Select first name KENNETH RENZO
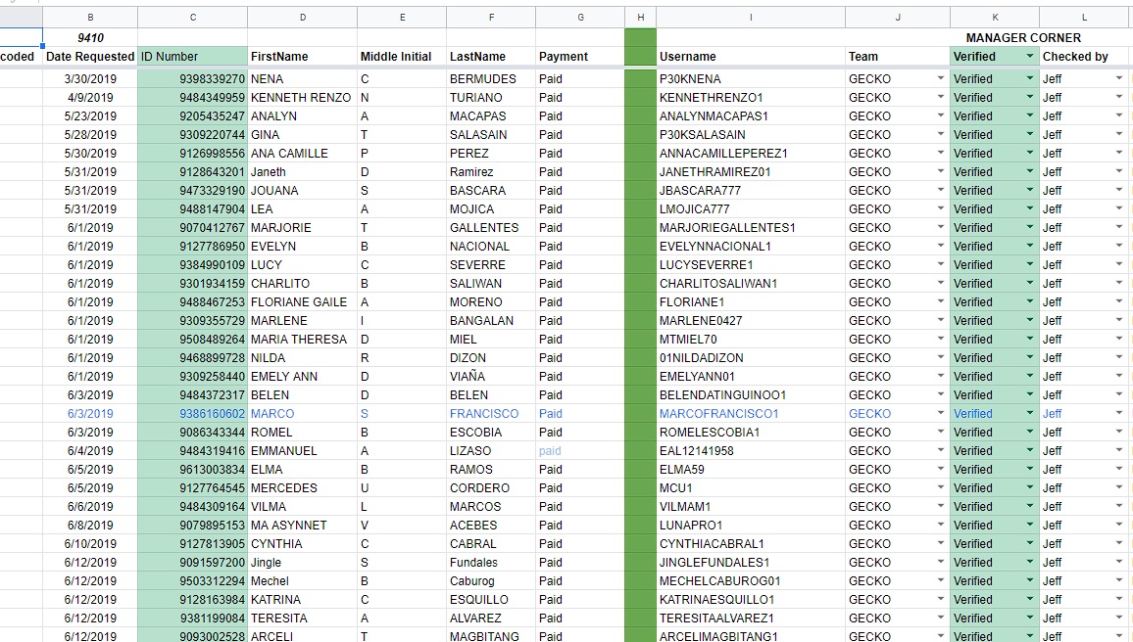 click(x=303, y=98)
